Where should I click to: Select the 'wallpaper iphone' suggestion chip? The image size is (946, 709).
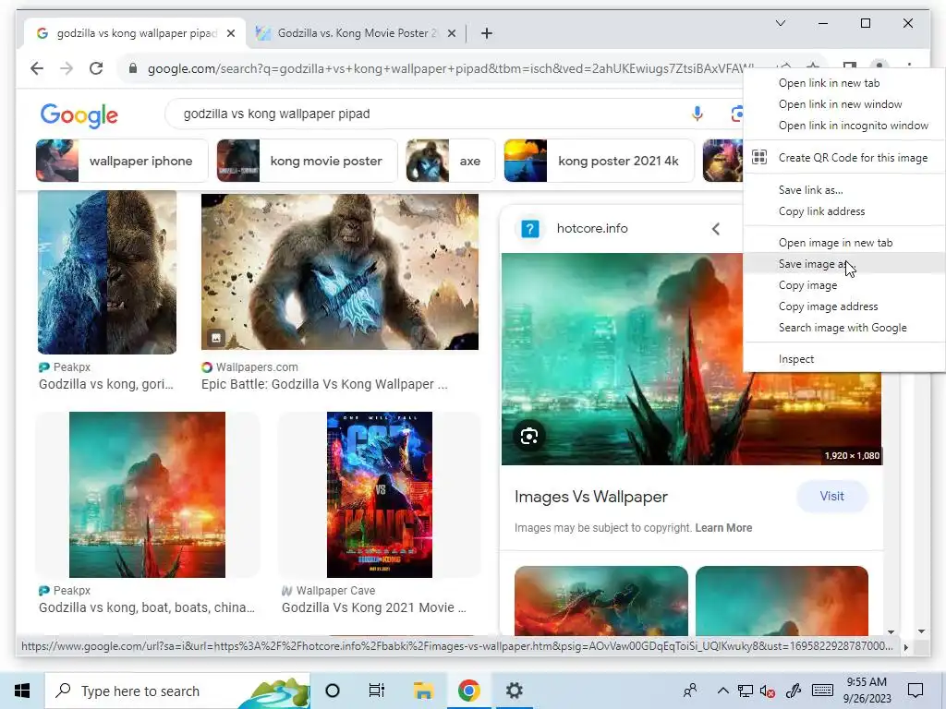tap(122, 161)
